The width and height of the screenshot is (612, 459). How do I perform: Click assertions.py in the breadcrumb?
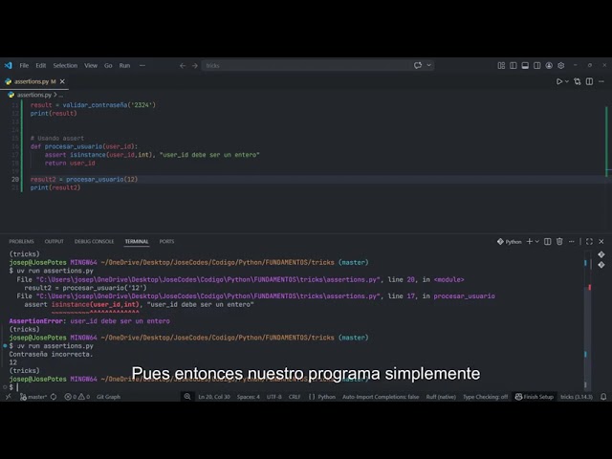coord(34,95)
